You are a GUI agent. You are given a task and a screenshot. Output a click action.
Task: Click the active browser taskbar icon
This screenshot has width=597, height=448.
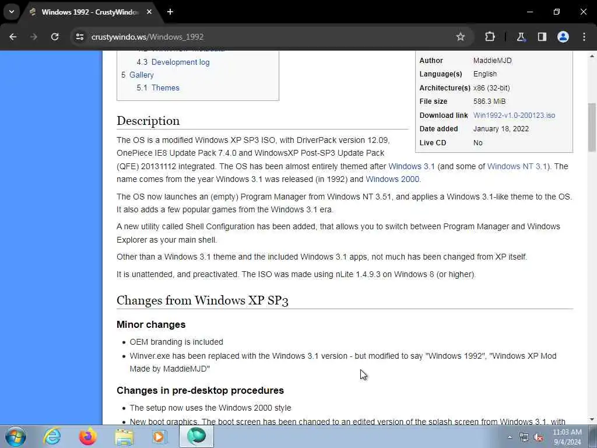[196, 436]
